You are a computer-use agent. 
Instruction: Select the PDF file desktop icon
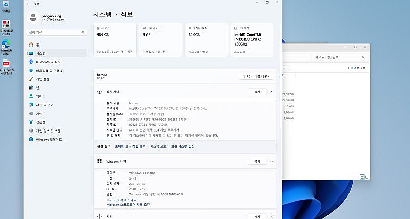point(6,67)
